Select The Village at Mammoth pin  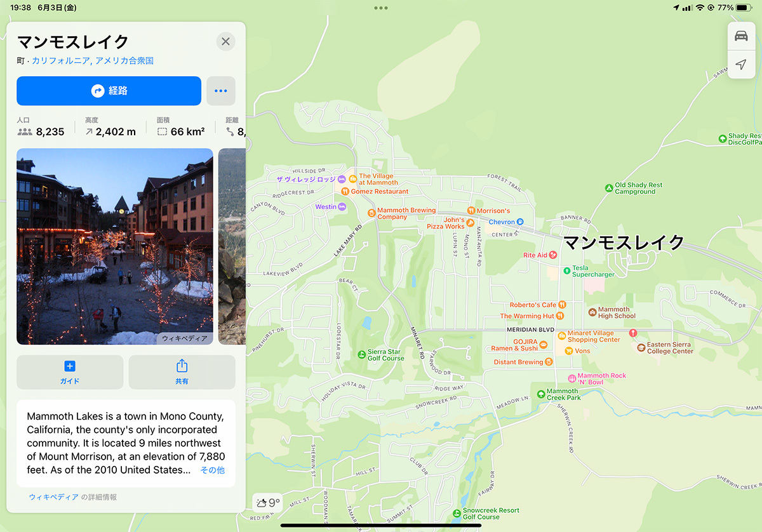point(352,178)
